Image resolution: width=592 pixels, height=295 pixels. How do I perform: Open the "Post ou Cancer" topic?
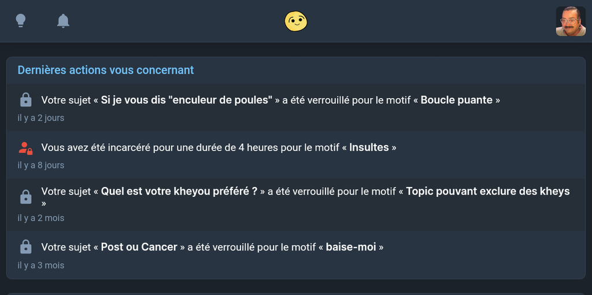[139, 247]
